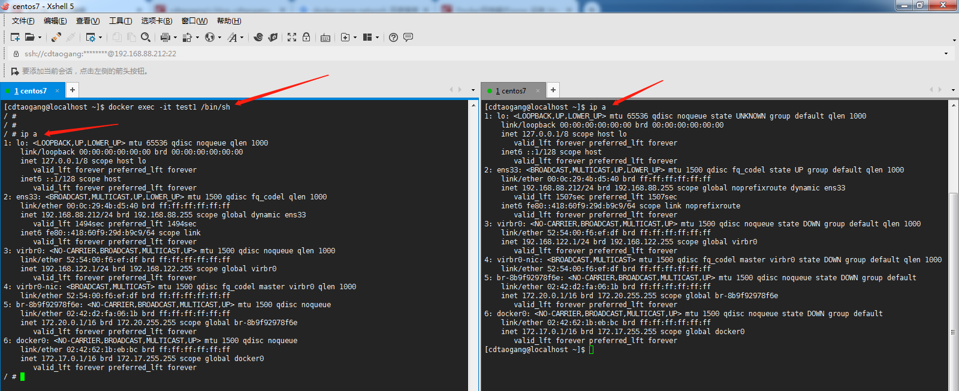The height and width of the screenshot is (391, 959).
Task: Click the lock icon in address bar
Action: click(16, 54)
